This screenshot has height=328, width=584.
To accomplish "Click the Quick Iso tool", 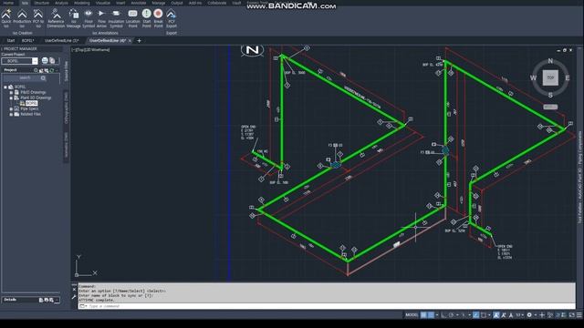I will click(x=6, y=18).
